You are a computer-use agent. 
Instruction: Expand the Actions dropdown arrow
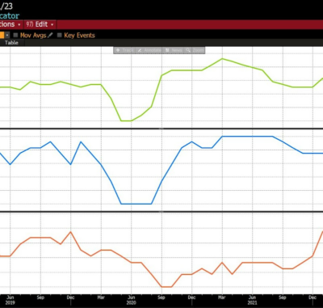tap(19, 24)
